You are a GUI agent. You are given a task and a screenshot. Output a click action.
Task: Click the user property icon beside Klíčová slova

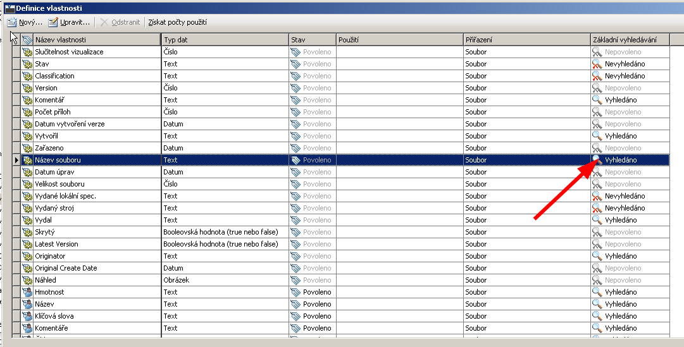pyautogui.click(x=27, y=316)
